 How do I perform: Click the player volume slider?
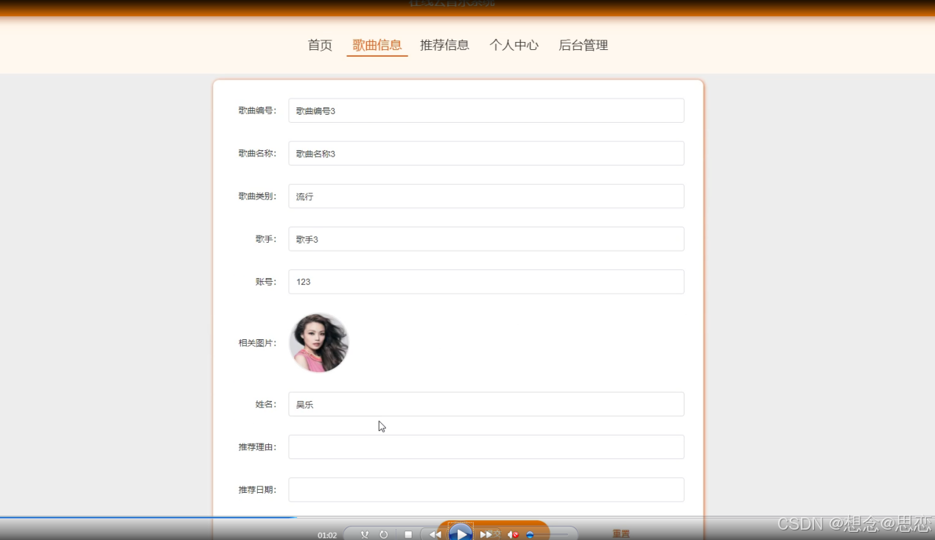click(x=547, y=535)
